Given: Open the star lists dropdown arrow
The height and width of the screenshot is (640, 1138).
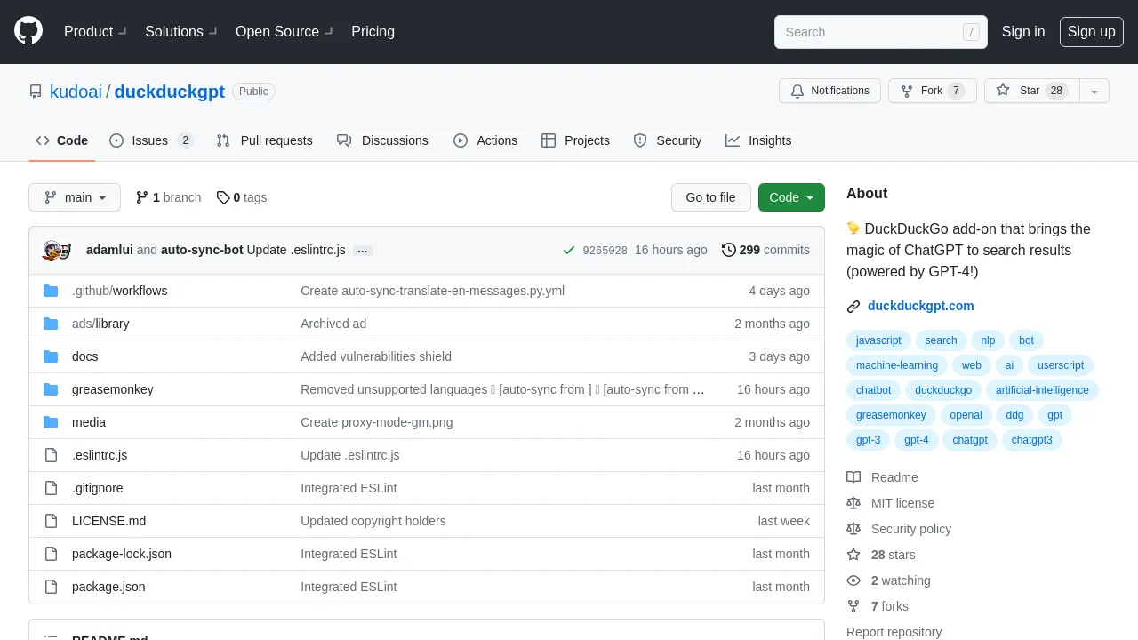Looking at the screenshot, I should [1094, 91].
